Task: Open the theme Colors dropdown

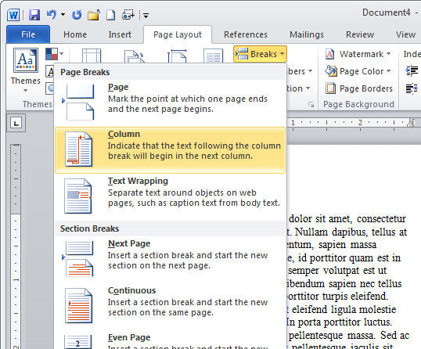Action: point(55,54)
